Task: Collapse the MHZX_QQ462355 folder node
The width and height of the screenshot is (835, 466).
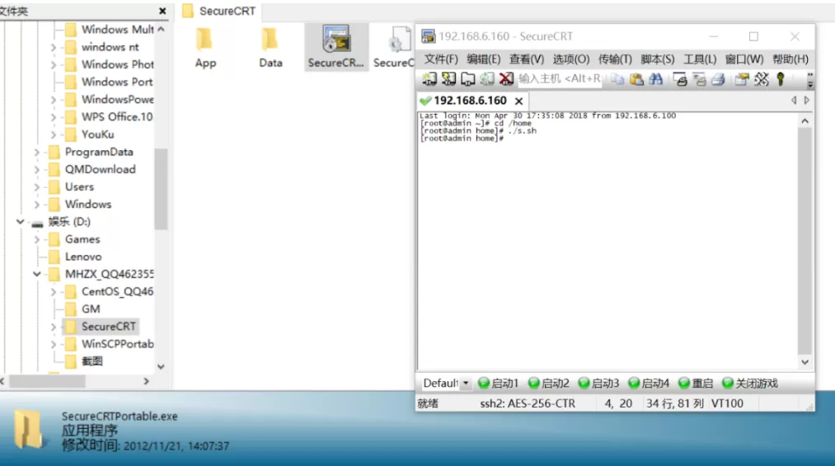Action: pyautogui.click(x=37, y=275)
